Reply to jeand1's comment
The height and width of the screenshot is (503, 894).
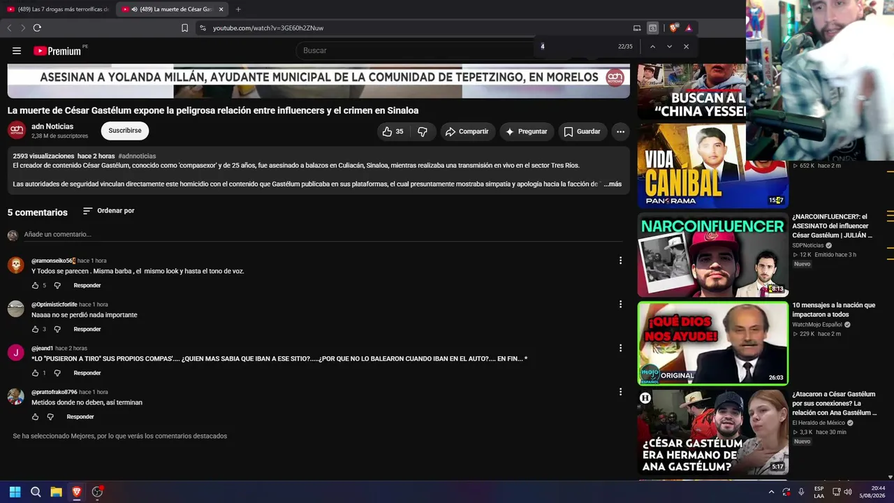(87, 373)
